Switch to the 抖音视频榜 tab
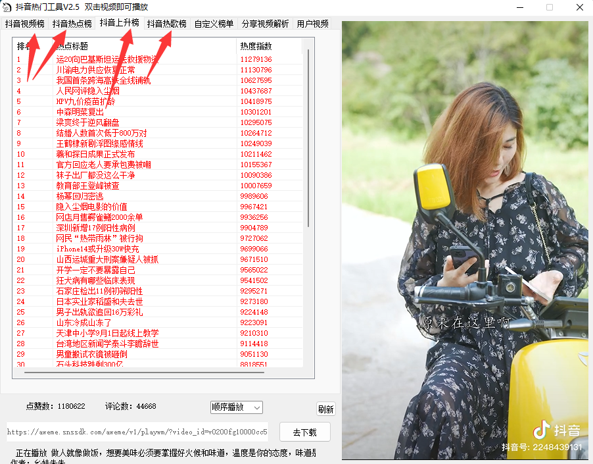Viewport: 593px width, 464px height. (x=25, y=24)
